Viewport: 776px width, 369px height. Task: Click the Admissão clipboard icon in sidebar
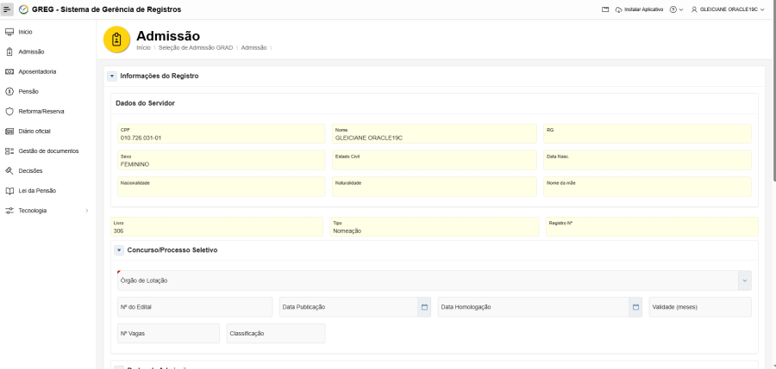click(9, 52)
